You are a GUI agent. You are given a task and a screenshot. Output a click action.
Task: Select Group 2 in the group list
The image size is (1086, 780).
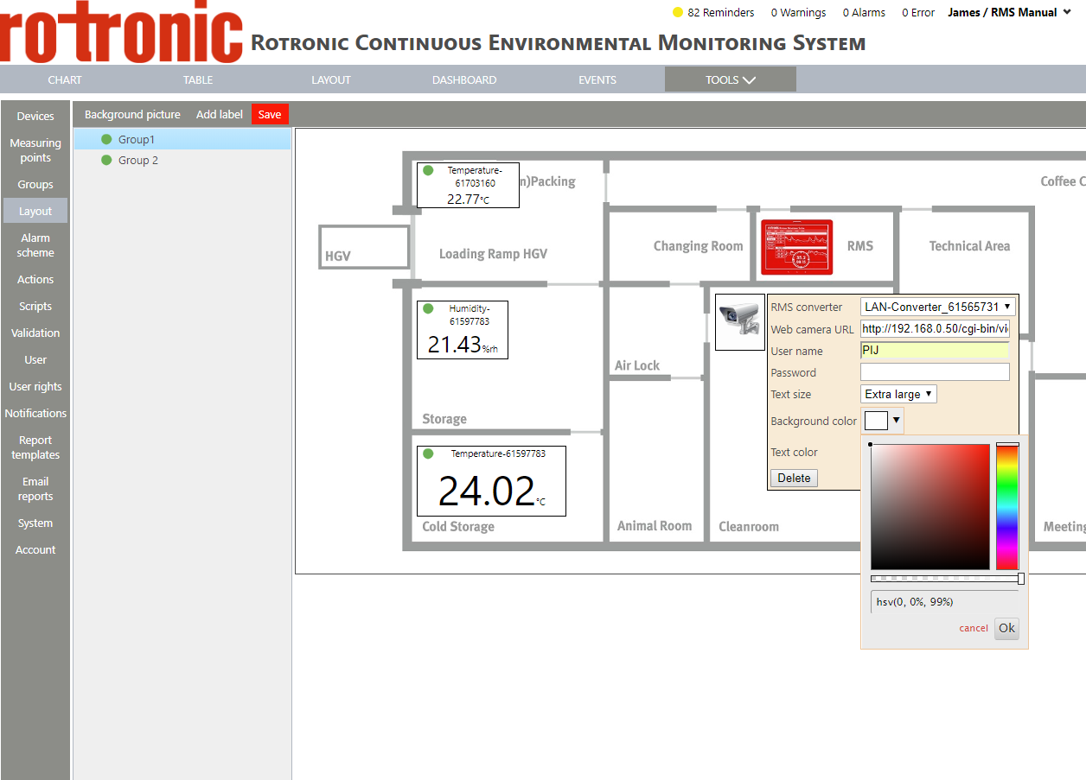[182, 160]
